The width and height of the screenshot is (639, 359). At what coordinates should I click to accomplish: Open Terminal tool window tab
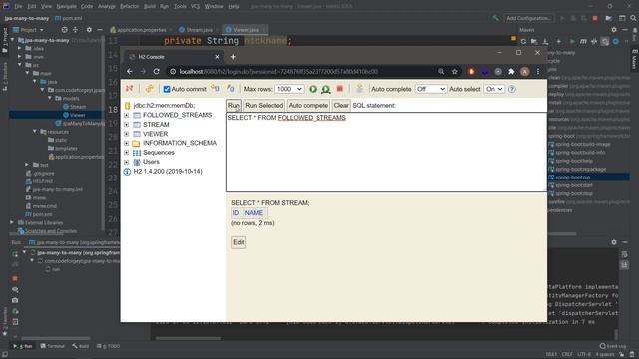click(x=52, y=346)
